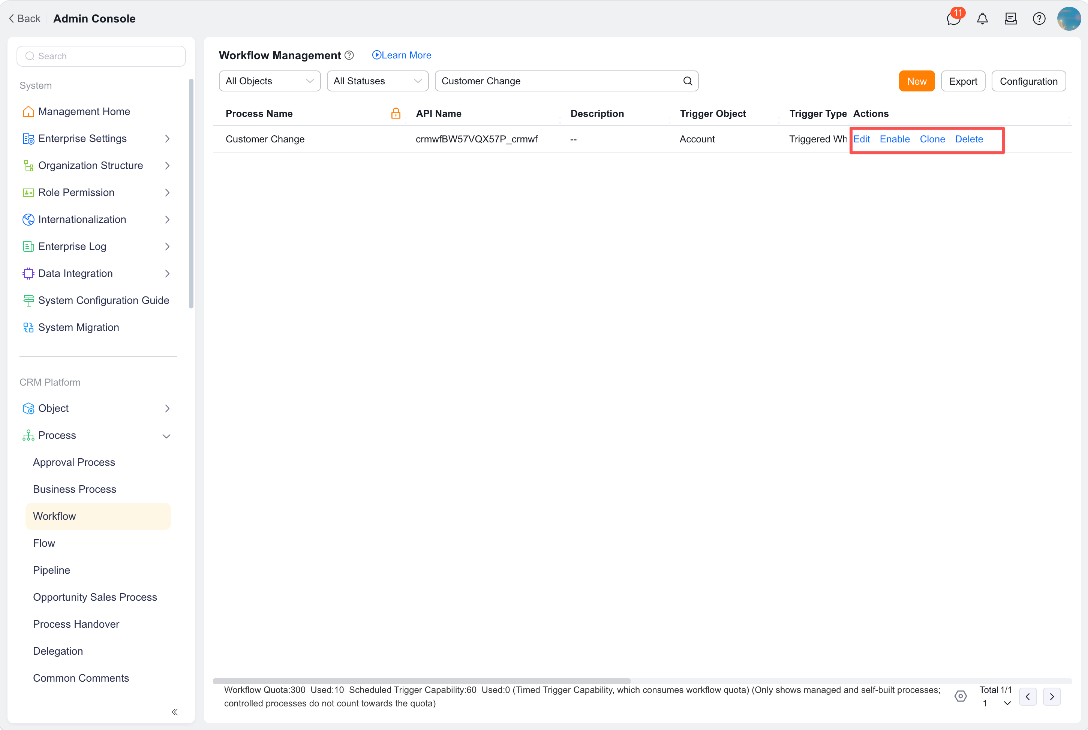Open the user avatar menu
The width and height of the screenshot is (1088, 730).
tap(1069, 19)
